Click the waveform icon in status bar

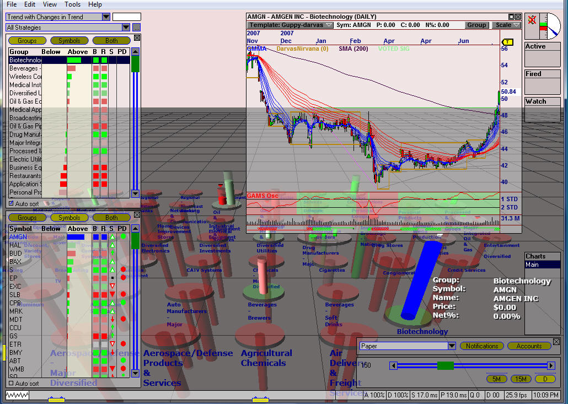click(x=17, y=395)
